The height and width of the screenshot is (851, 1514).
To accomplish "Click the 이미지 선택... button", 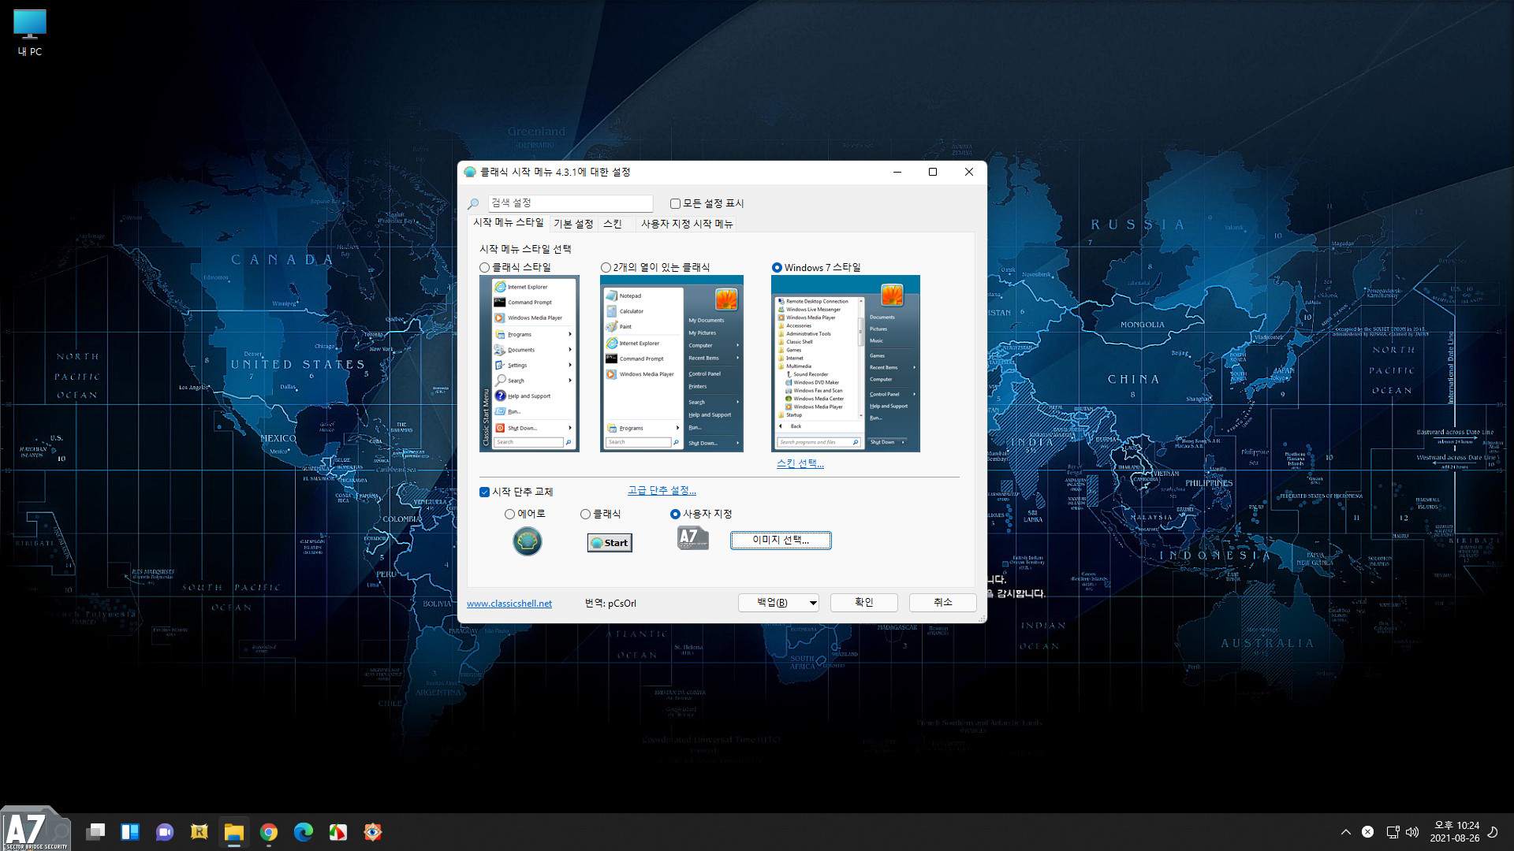I will [781, 540].
